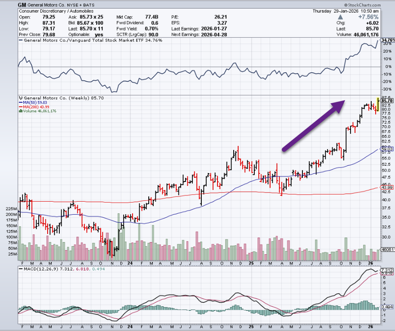Click the 7.312 MACD value axis label
The height and width of the screenshot is (331, 395).
point(387,269)
